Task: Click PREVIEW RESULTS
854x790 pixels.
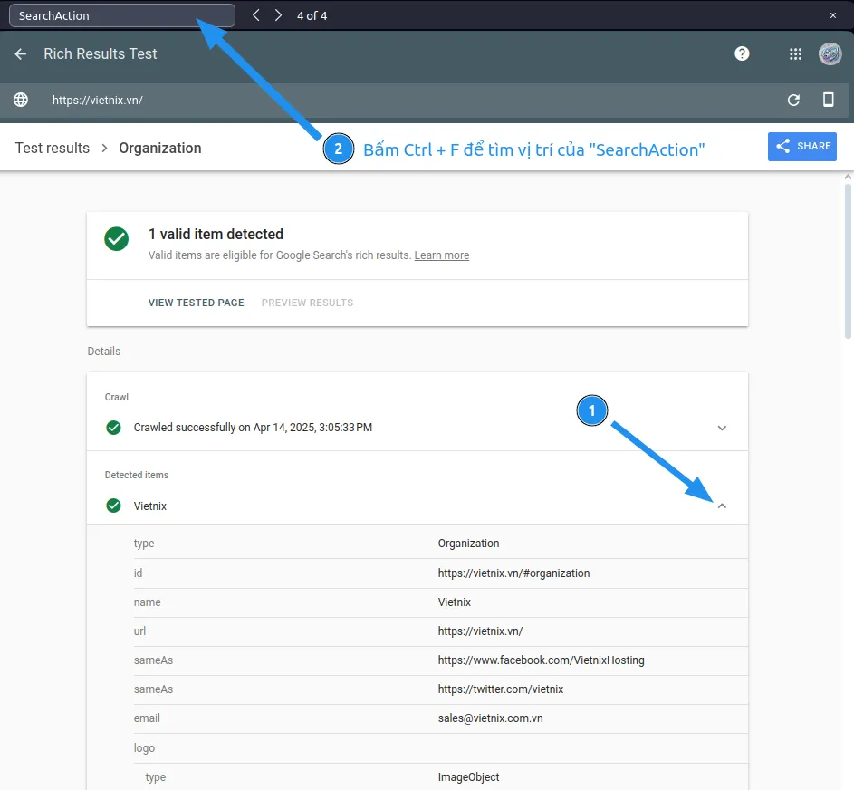Action: point(307,303)
